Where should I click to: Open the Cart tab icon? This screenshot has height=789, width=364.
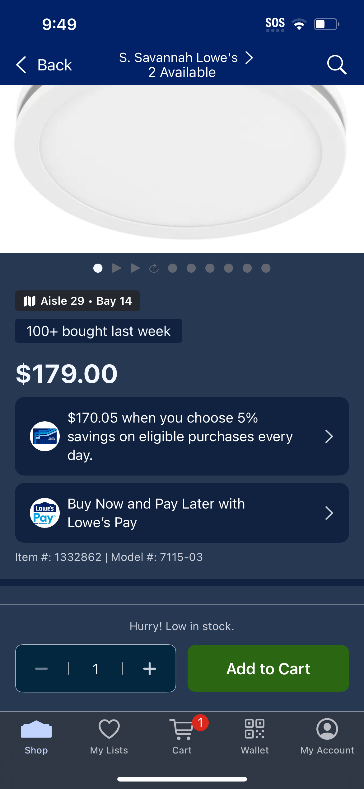182,729
